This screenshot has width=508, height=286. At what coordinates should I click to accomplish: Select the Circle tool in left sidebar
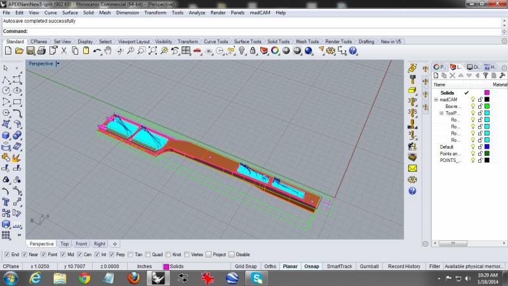[x=6, y=91]
